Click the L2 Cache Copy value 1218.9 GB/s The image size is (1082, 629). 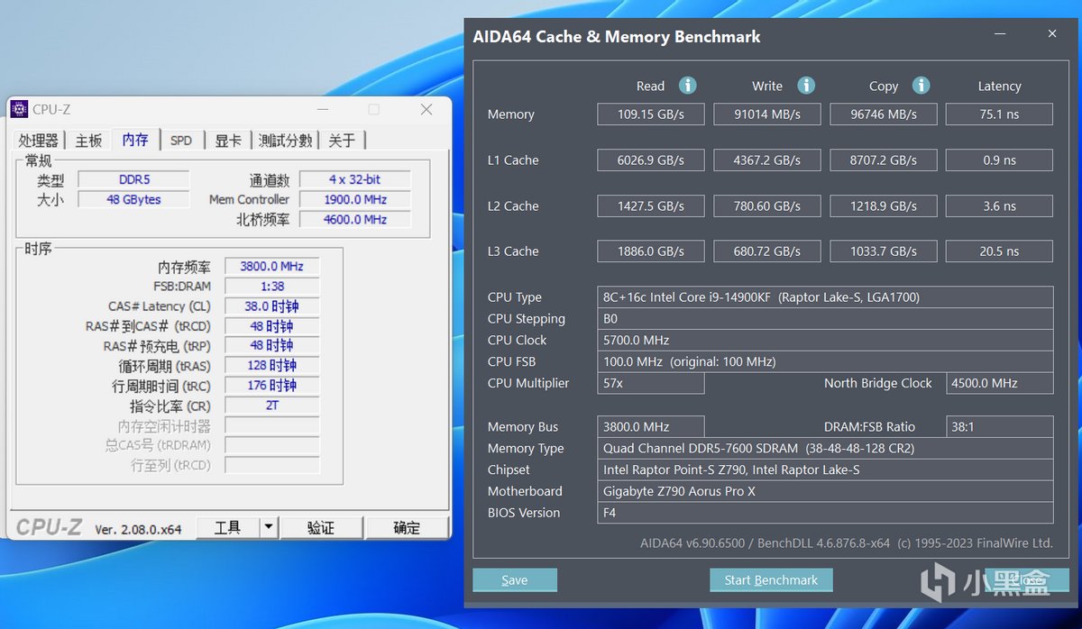(x=884, y=206)
